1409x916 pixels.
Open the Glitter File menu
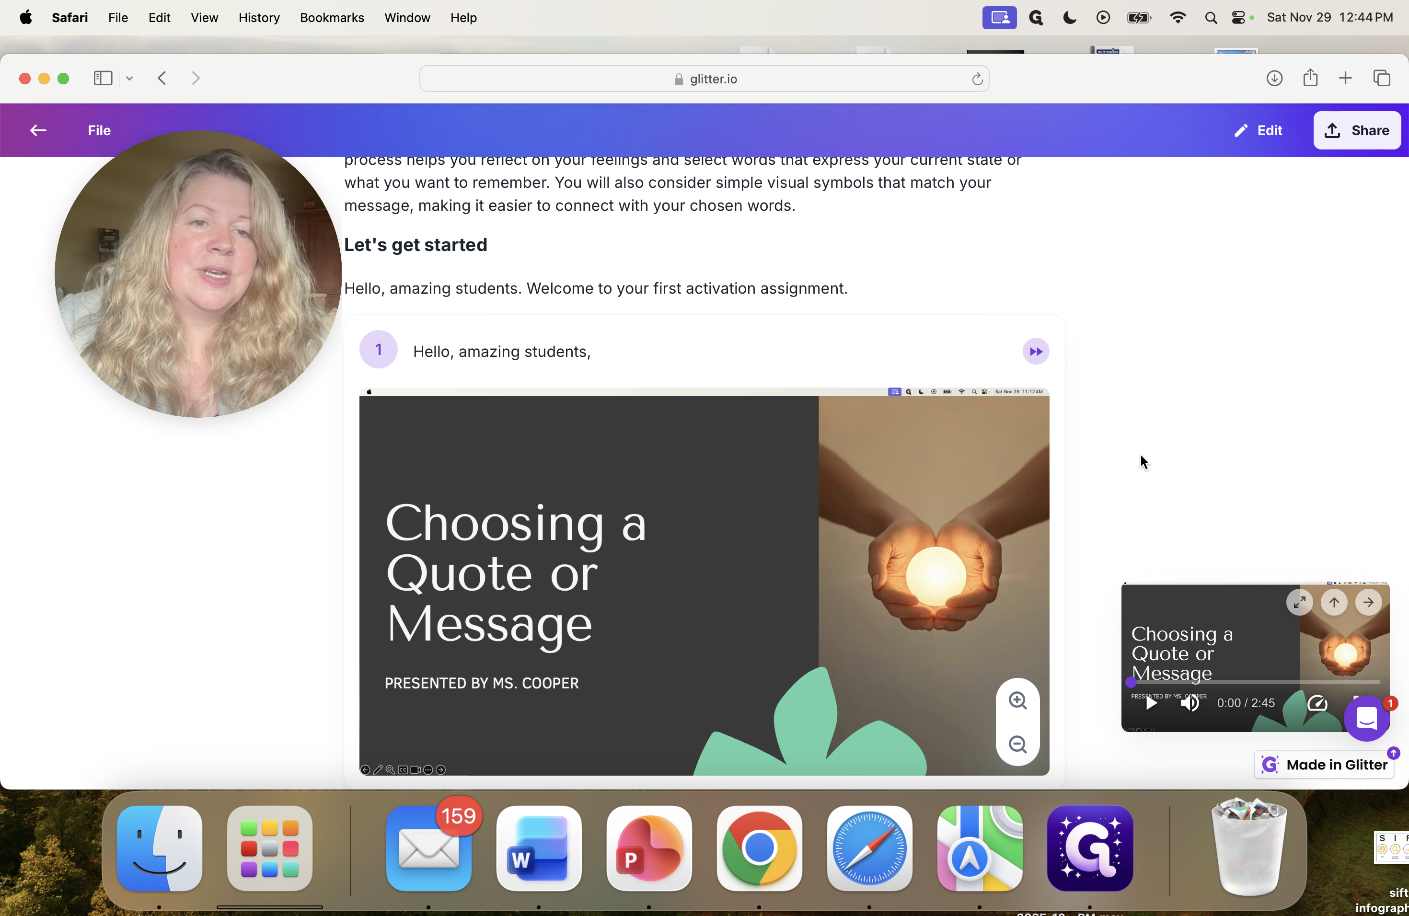pos(99,130)
